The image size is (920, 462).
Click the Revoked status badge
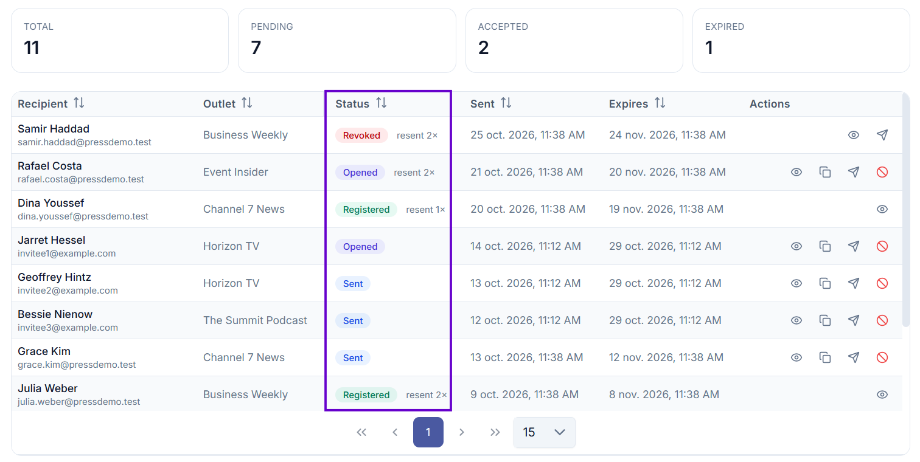coord(361,136)
